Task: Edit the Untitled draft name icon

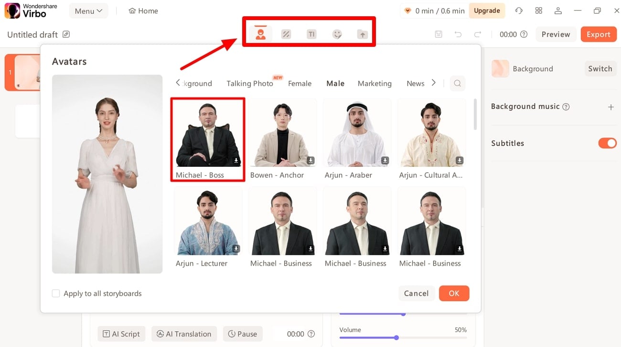Action: point(66,34)
